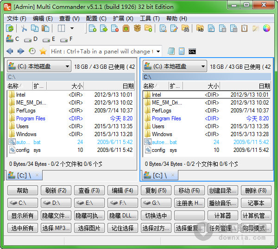Click the 移动 (F6) button
Viewport: 278px width, 249px height.
click(189, 190)
